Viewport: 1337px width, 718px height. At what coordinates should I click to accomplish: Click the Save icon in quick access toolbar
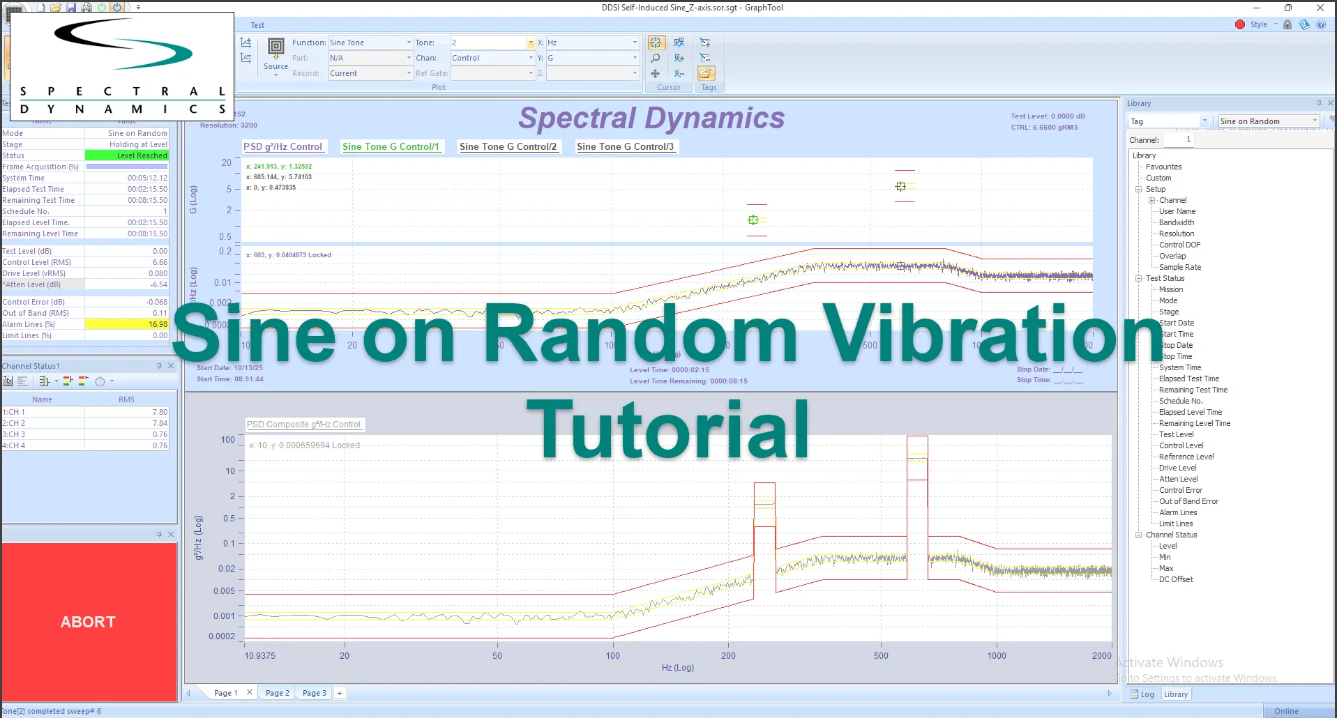(x=71, y=7)
